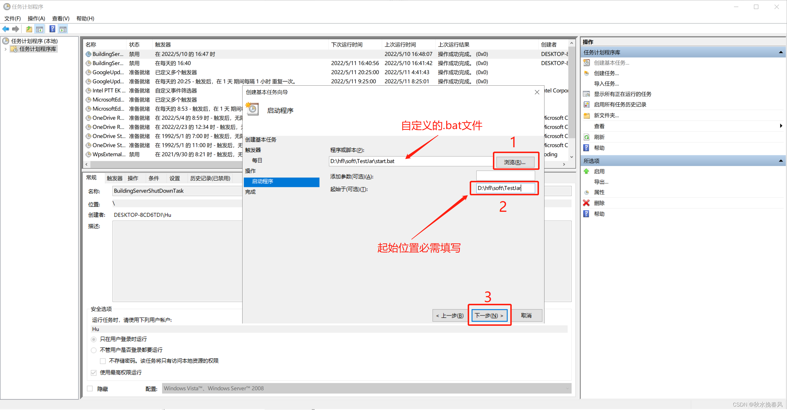The height and width of the screenshot is (410, 787).
Task: Click the 任务计划程序库 folder icon in the tree
Action: tap(14, 49)
